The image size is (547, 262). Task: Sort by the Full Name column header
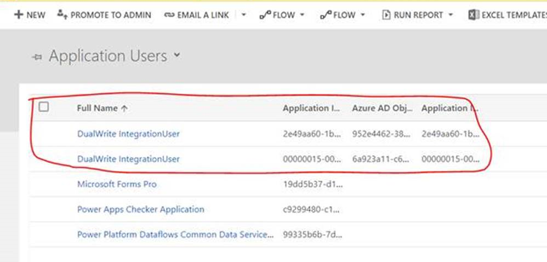(x=98, y=108)
